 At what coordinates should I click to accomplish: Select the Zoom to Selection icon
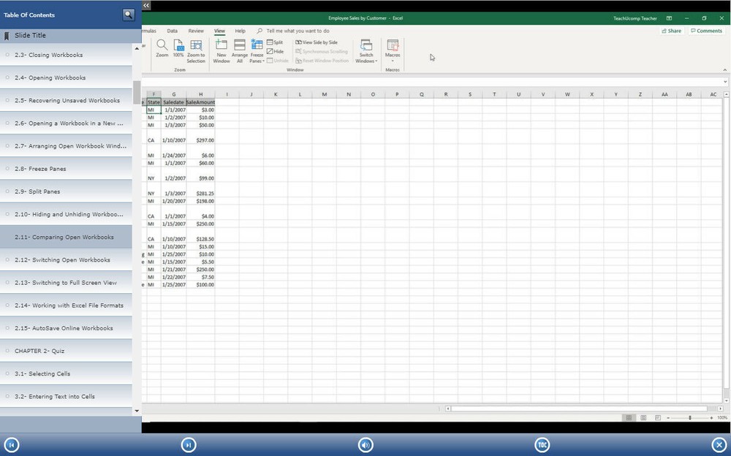(x=196, y=51)
